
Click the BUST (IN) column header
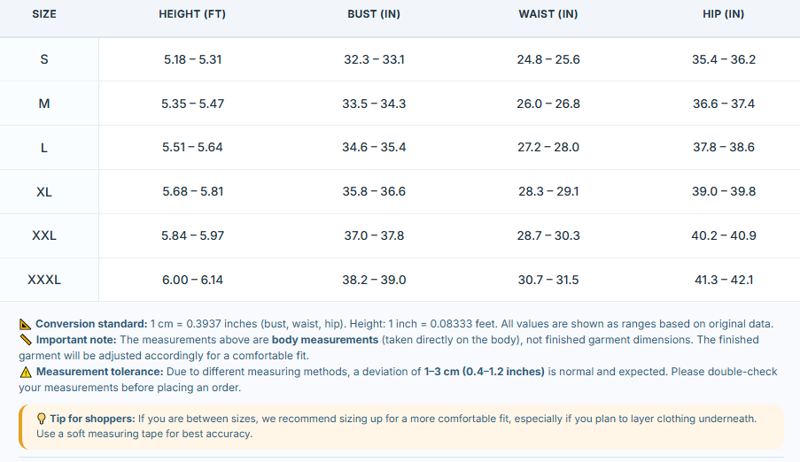click(x=374, y=14)
